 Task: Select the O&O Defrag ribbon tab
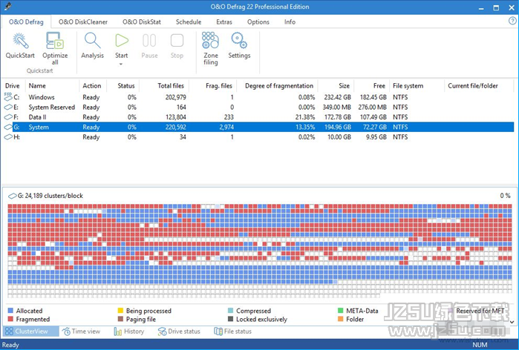26,22
